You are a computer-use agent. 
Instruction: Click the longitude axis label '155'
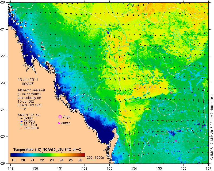pyautogui.click(x=159, y=169)
